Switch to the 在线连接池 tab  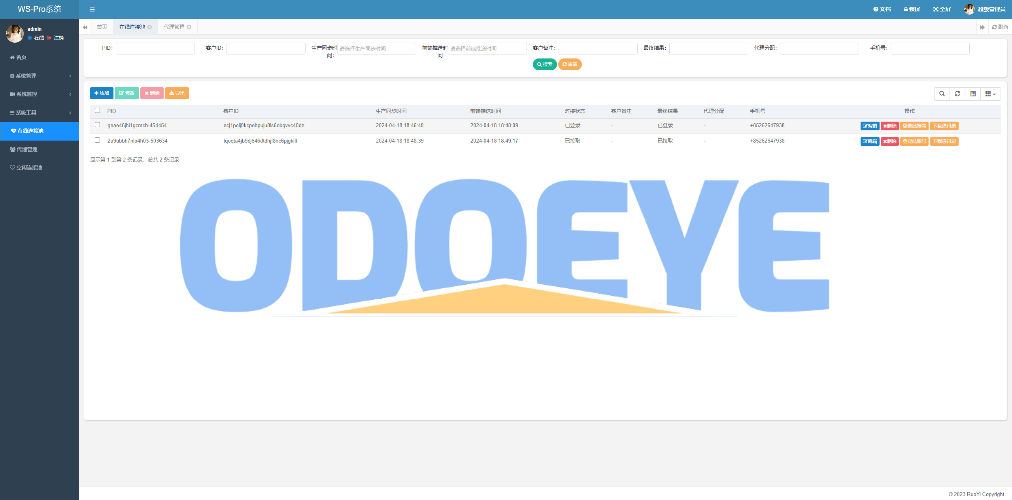[x=132, y=27]
